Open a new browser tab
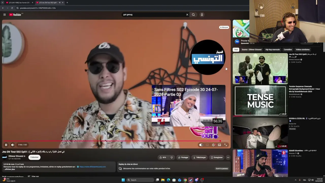 pyautogui.click(x=67, y=3)
